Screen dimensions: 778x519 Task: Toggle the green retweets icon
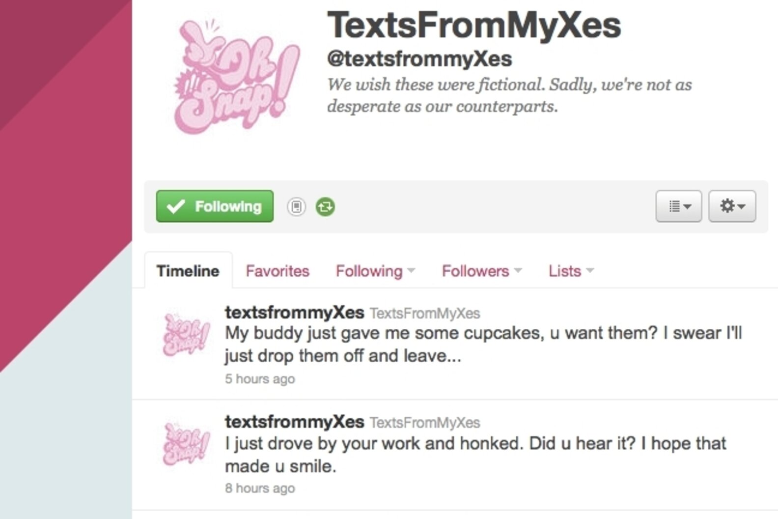[325, 206]
